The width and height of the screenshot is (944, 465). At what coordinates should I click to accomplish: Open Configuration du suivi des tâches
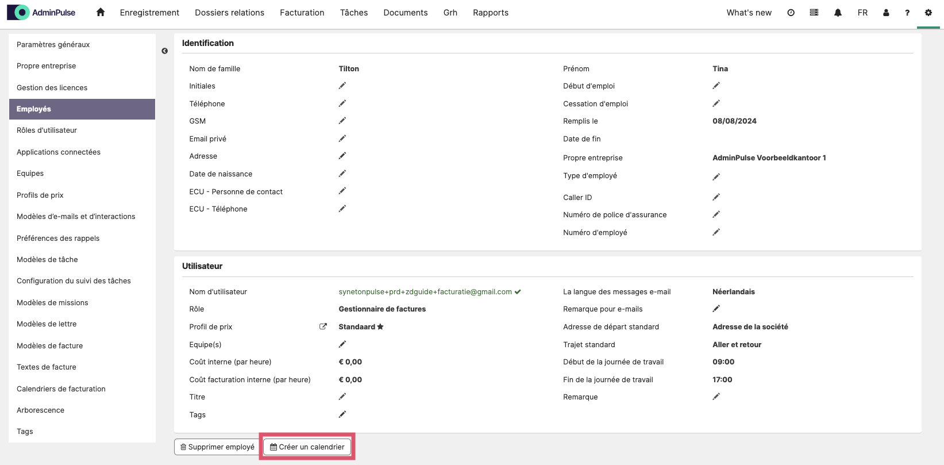[82, 281]
